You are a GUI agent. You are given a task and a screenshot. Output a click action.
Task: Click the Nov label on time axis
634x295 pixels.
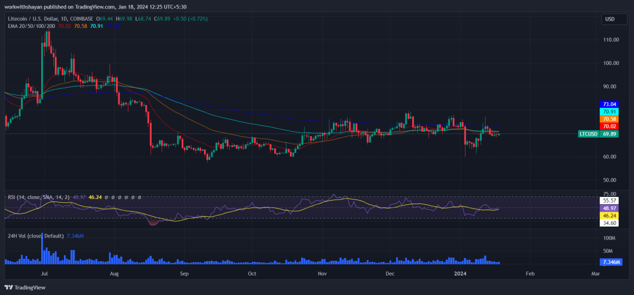(322, 274)
